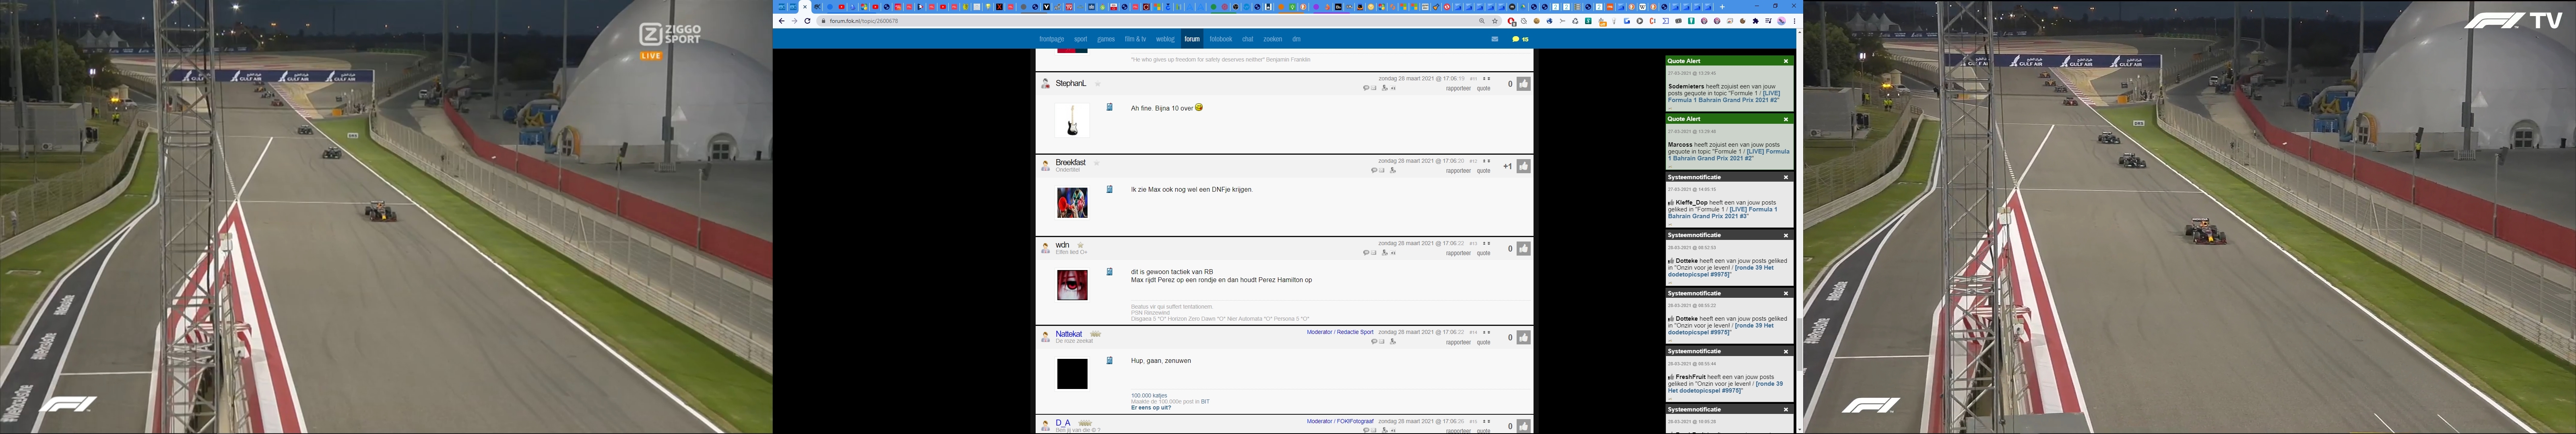Viewport: 2576px width, 434px height.
Task: Open Bahrain Grand Prix #3 link in Kleffe_Dop notification
Action: [x=1724, y=213]
